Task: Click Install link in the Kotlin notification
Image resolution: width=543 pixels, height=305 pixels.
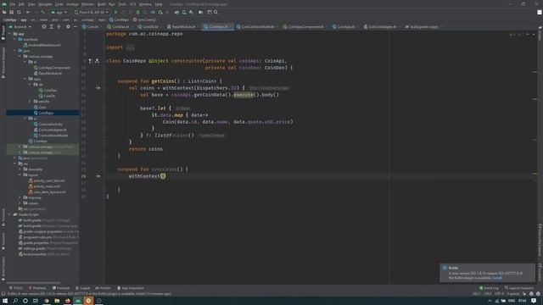Action: click(x=497, y=278)
